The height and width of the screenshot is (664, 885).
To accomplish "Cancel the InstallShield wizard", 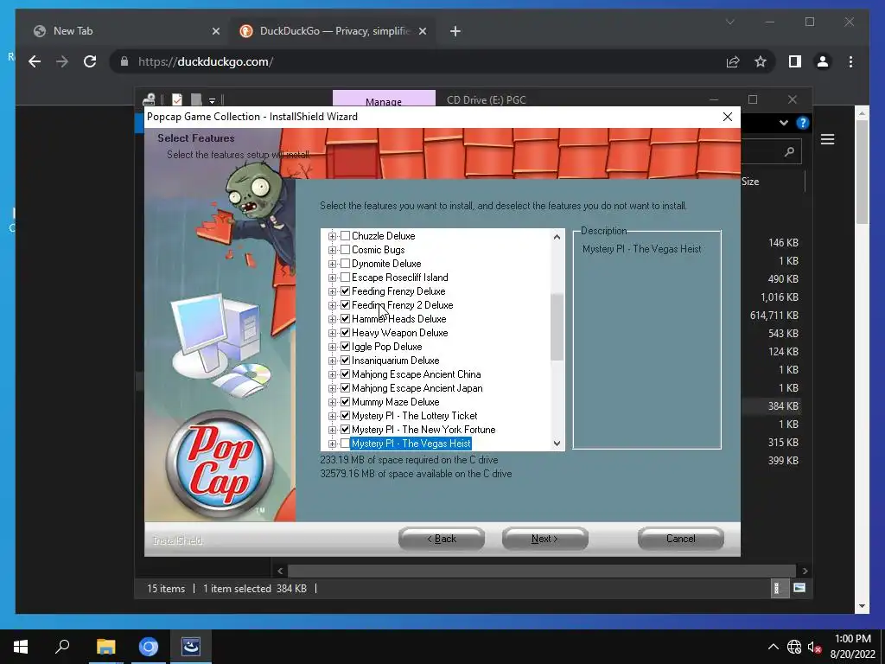I will coord(681,539).
